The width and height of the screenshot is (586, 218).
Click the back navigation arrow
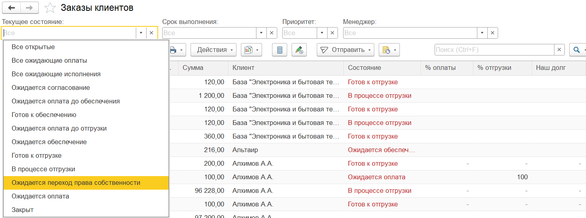click(11, 8)
